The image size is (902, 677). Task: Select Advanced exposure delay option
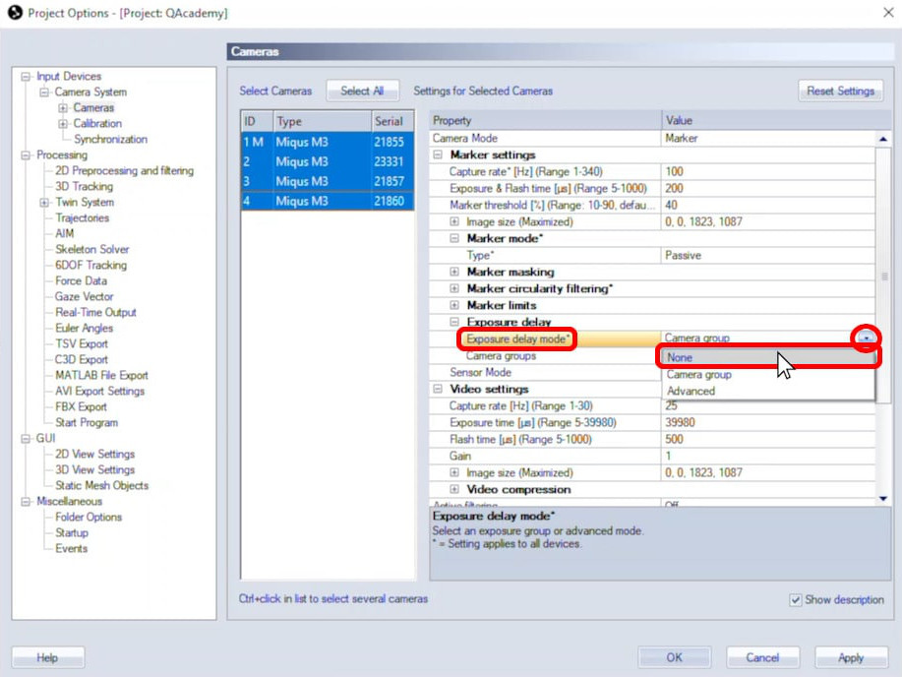691,391
